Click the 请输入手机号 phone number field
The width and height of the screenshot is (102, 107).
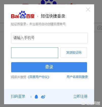49,38
